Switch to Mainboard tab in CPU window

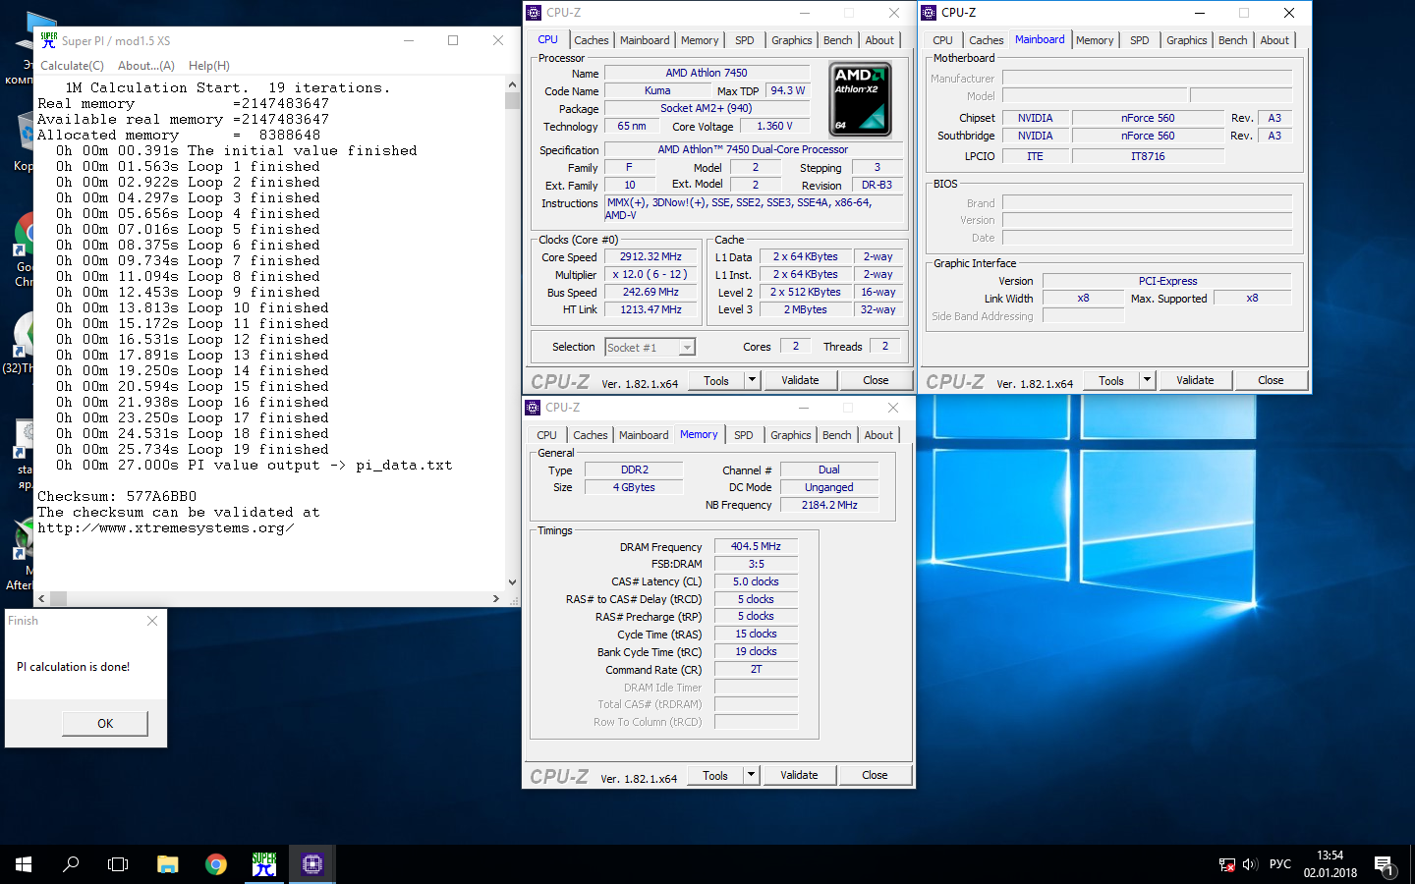[x=645, y=40]
